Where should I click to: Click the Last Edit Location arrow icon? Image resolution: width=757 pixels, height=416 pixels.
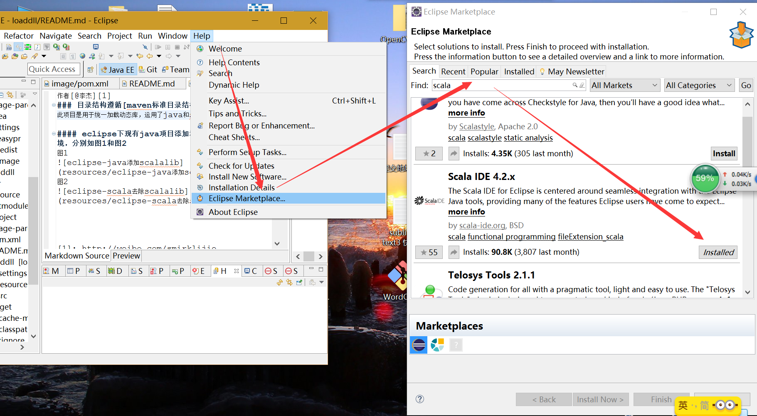click(x=139, y=56)
